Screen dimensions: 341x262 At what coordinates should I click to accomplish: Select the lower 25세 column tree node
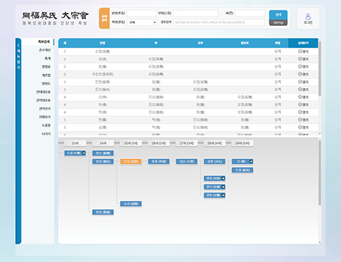tap(131, 204)
